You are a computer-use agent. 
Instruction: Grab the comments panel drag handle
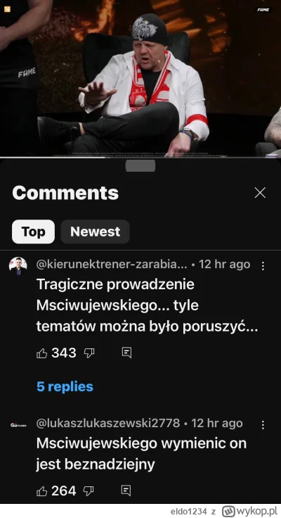pos(140,166)
